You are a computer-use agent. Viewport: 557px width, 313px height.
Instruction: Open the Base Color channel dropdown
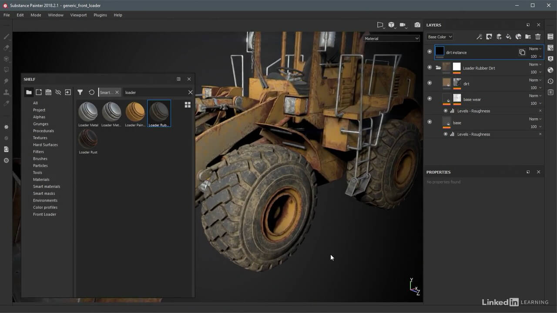pos(440,37)
